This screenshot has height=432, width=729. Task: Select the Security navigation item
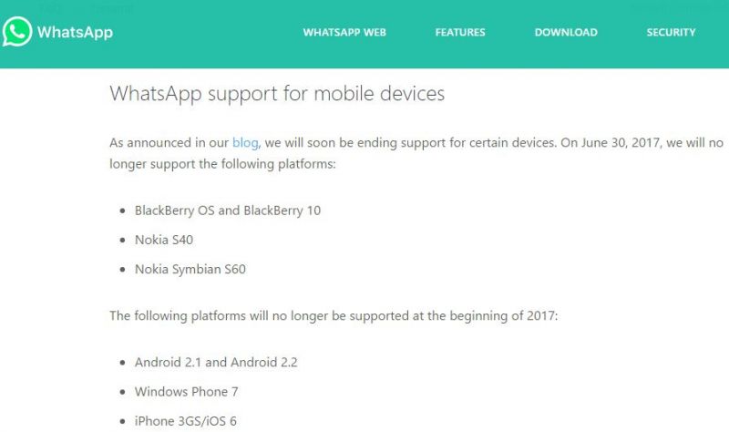click(x=671, y=32)
